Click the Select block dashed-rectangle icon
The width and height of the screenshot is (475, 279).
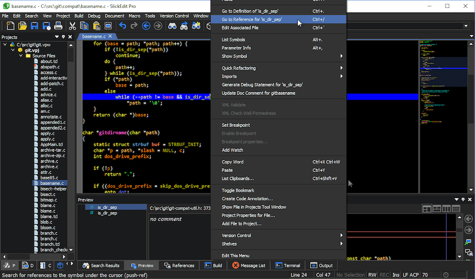108,26
